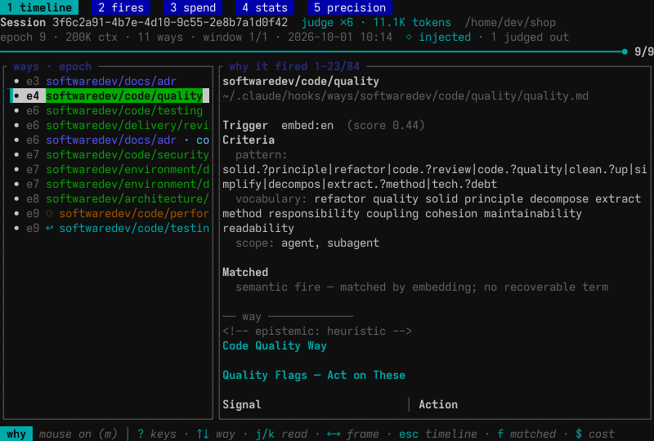The image size is (654, 441).
Task: Open the 3 spend tab
Action: (x=193, y=7)
